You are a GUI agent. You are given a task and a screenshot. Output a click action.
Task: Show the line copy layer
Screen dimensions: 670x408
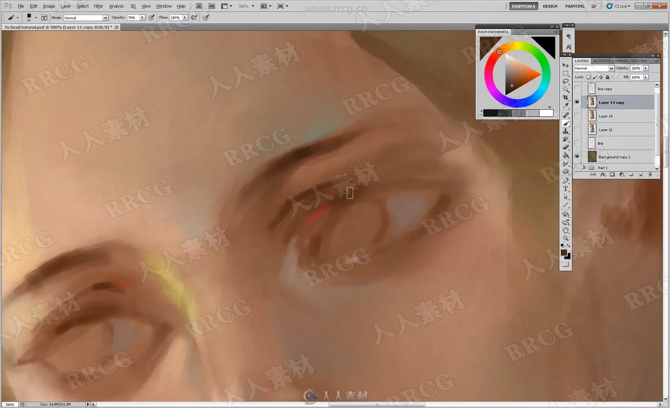click(577, 88)
